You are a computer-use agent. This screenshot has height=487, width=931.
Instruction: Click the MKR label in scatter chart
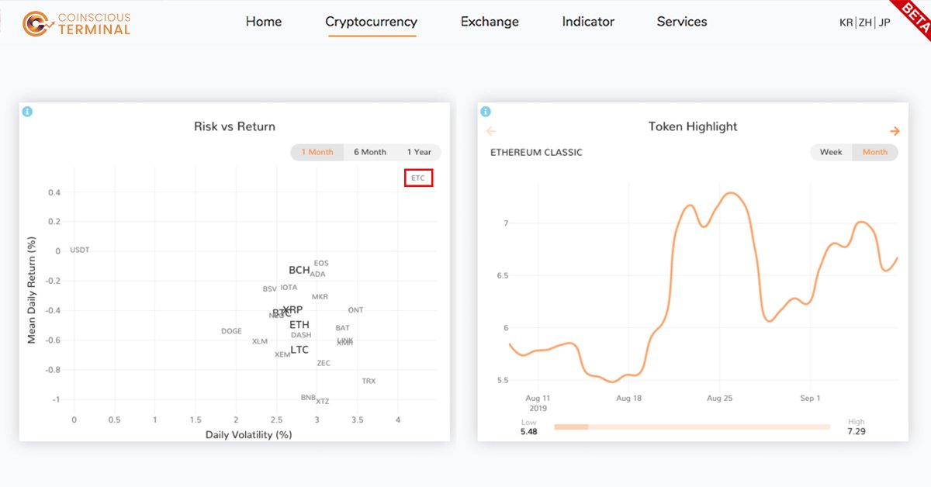[x=320, y=297]
